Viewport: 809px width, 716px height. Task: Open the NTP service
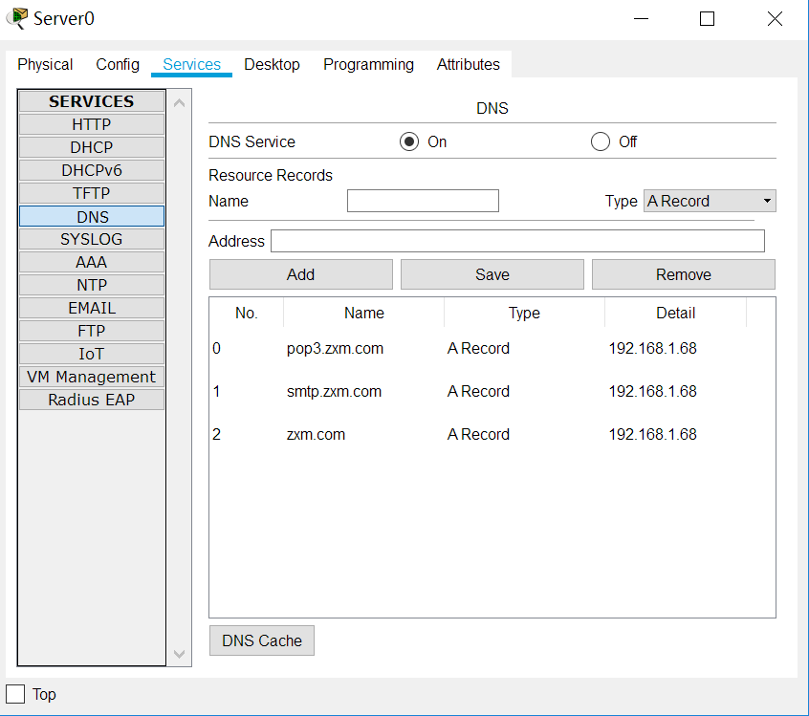pyautogui.click(x=92, y=285)
